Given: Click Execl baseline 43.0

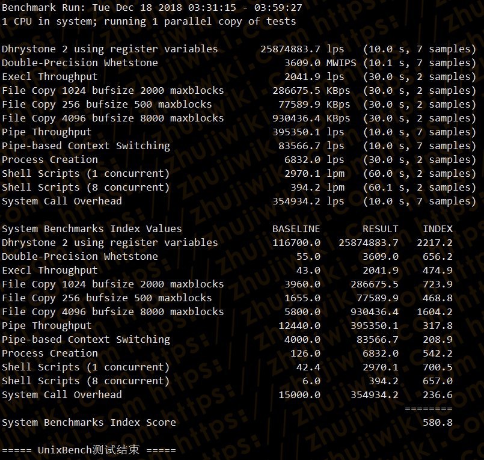Looking at the screenshot, I should tap(308, 271).
